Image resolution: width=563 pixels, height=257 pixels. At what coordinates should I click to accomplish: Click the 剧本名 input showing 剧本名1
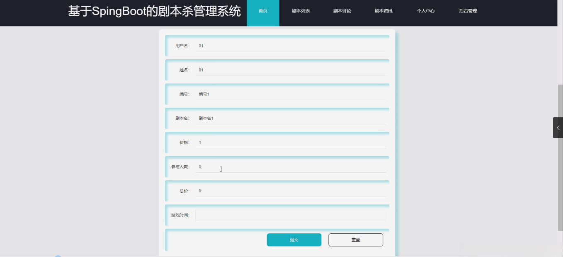pyautogui.click(x=290, y=118)
